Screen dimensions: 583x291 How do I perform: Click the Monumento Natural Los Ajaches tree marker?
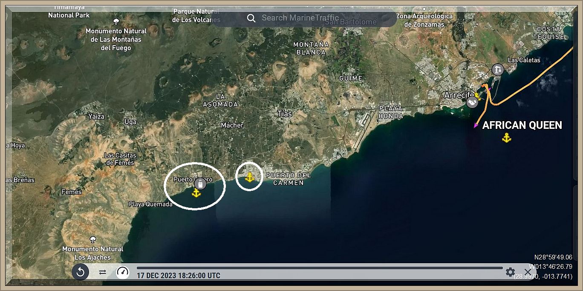point(92,239)
